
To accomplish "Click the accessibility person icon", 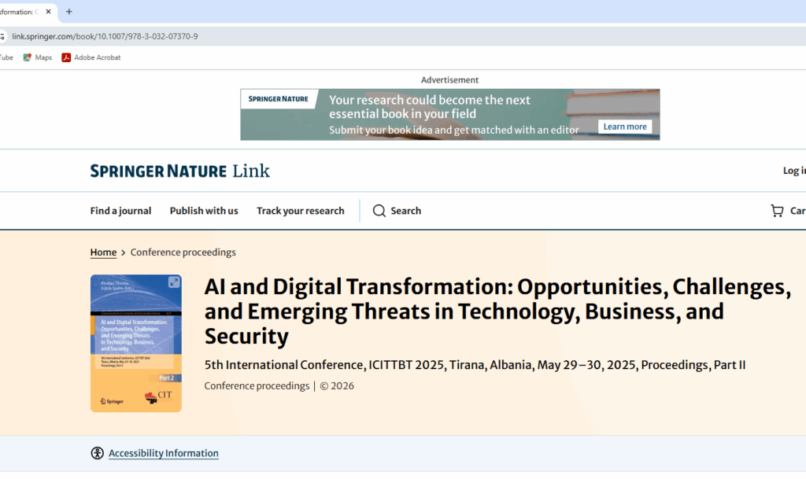I will 97,453.
